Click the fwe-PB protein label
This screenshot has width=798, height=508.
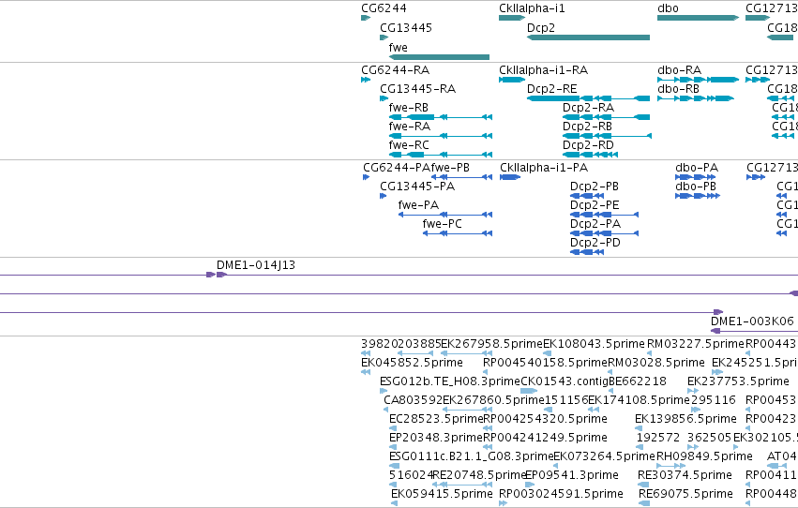tap(450, 168)
